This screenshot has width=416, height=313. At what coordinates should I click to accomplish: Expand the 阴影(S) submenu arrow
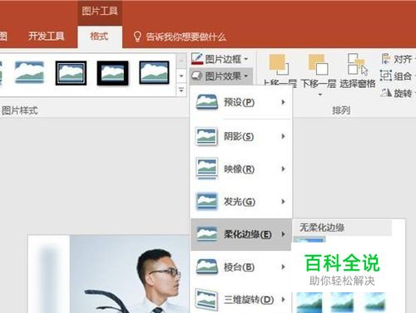point(283,136)
